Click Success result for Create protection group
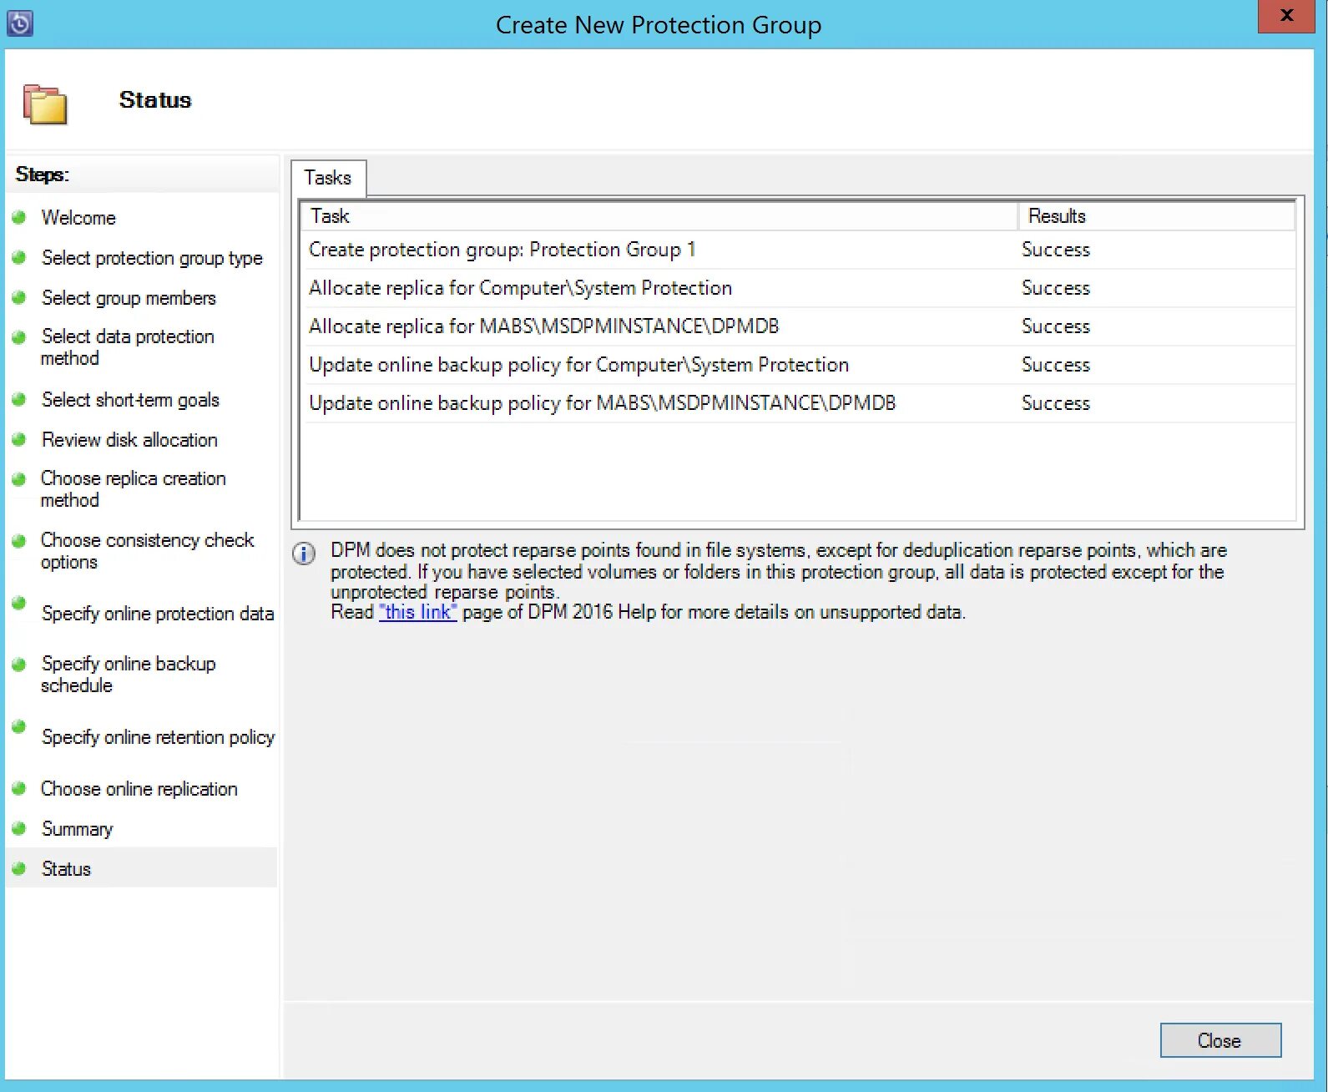Viewport: 1328px width, 1092px height. coord(1056,250)
